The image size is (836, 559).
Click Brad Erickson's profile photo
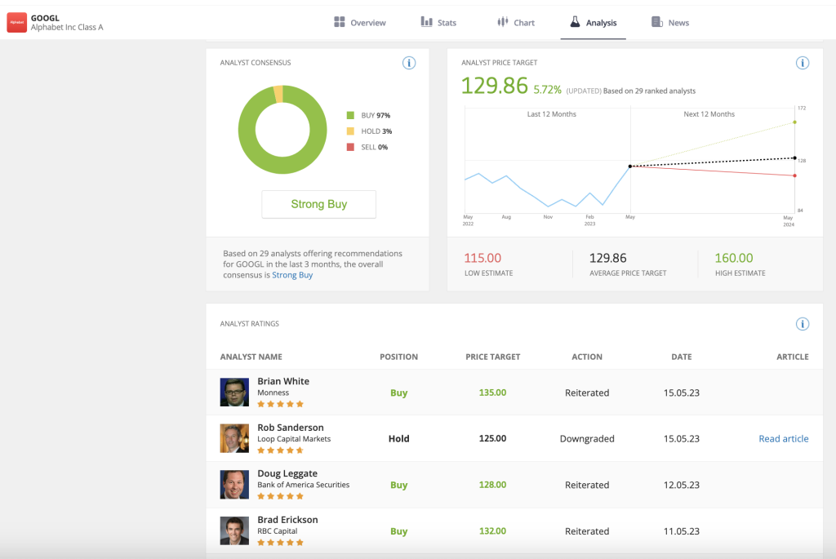234,530
